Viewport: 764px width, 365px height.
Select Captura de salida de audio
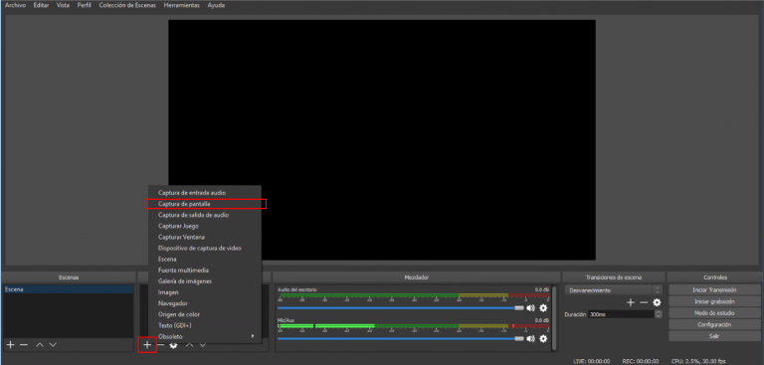tap(205, 215)
